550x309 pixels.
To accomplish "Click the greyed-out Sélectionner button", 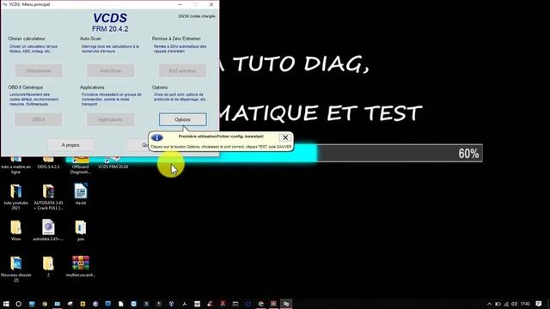I will pyautogui.click(x=39, y=70).
